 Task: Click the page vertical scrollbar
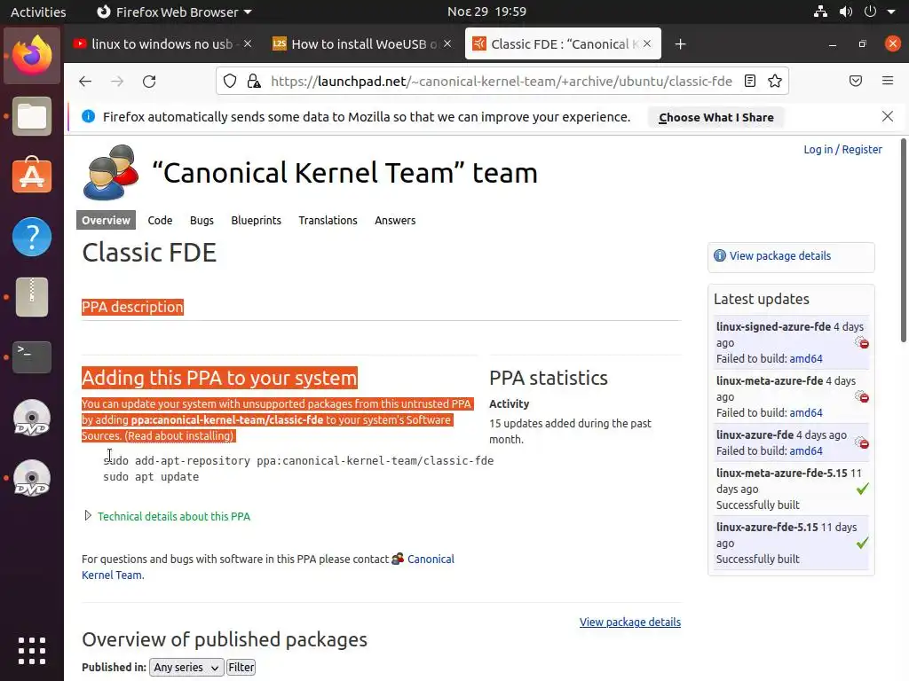[x=904, y=240]
